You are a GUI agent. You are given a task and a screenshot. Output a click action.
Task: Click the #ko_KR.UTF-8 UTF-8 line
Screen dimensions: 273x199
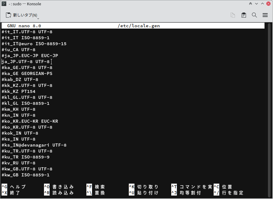27,127
